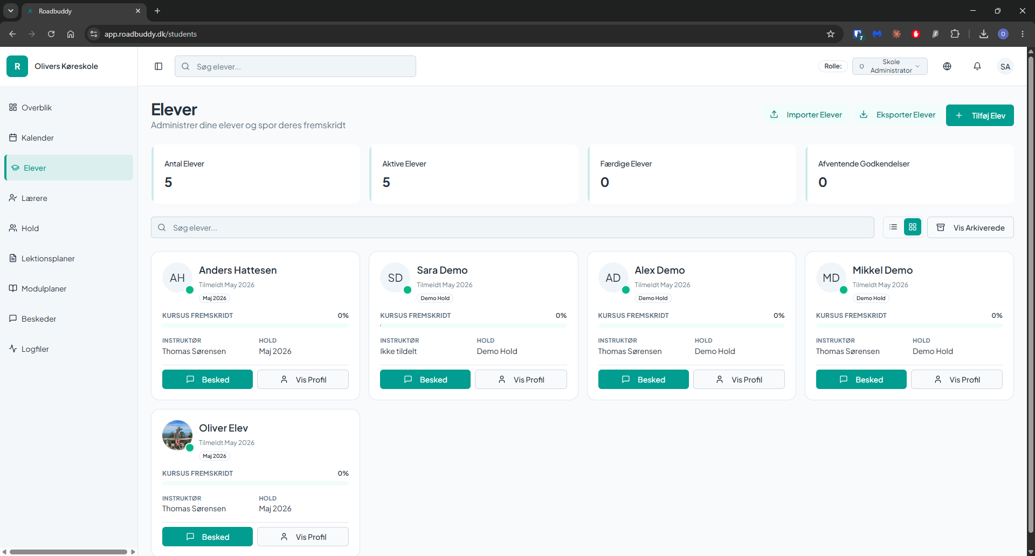The image size is (1035, 556).
Task: Open the Skole Administrator role dropdown
Action: tap(890, 66)
